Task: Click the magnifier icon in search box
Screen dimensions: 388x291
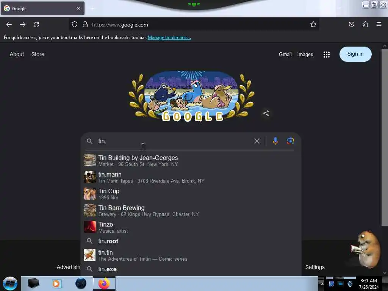Action: pos(89,141)
